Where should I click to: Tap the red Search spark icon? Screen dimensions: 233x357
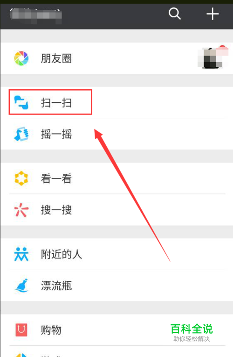coord(21,210)
